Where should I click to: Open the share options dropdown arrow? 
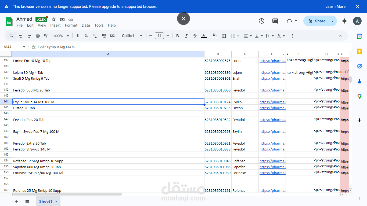pos(332,21)
